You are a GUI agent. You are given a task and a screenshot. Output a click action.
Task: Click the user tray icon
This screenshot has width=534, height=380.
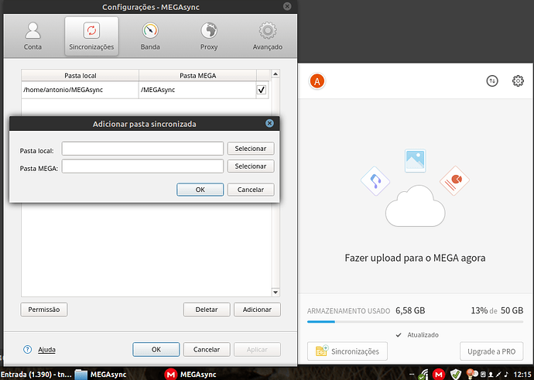coord(491,375)
